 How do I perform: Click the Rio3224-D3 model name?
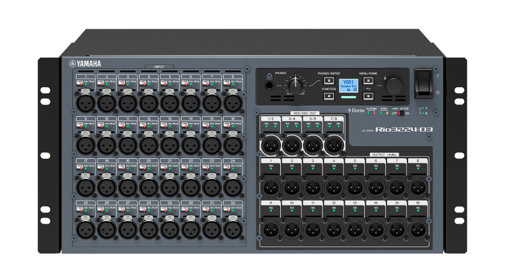(x=404, y=129)
